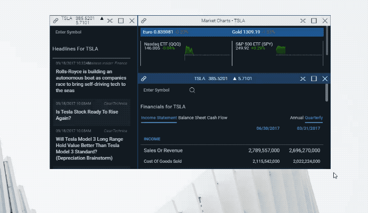The width and height of the screenshot is (368, 213).
Task: Click the 2,696,270,000 revenue value
Action: coord(304,151)
